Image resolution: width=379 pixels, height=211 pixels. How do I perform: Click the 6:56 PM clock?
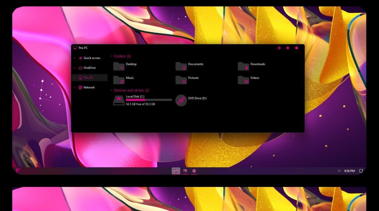tap(350, 171)
